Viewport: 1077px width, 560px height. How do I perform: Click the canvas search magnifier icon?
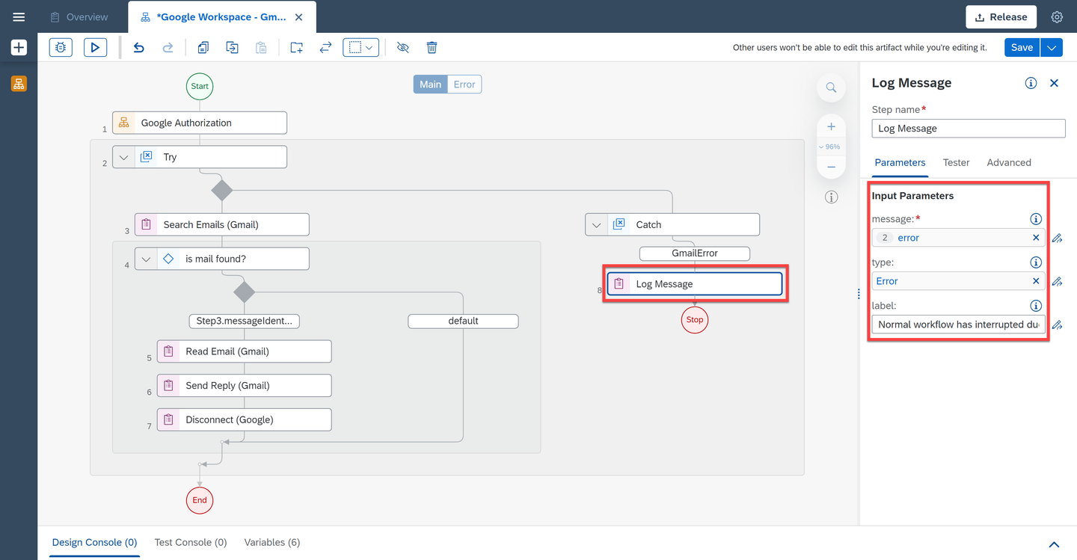[x=831, y=87]
